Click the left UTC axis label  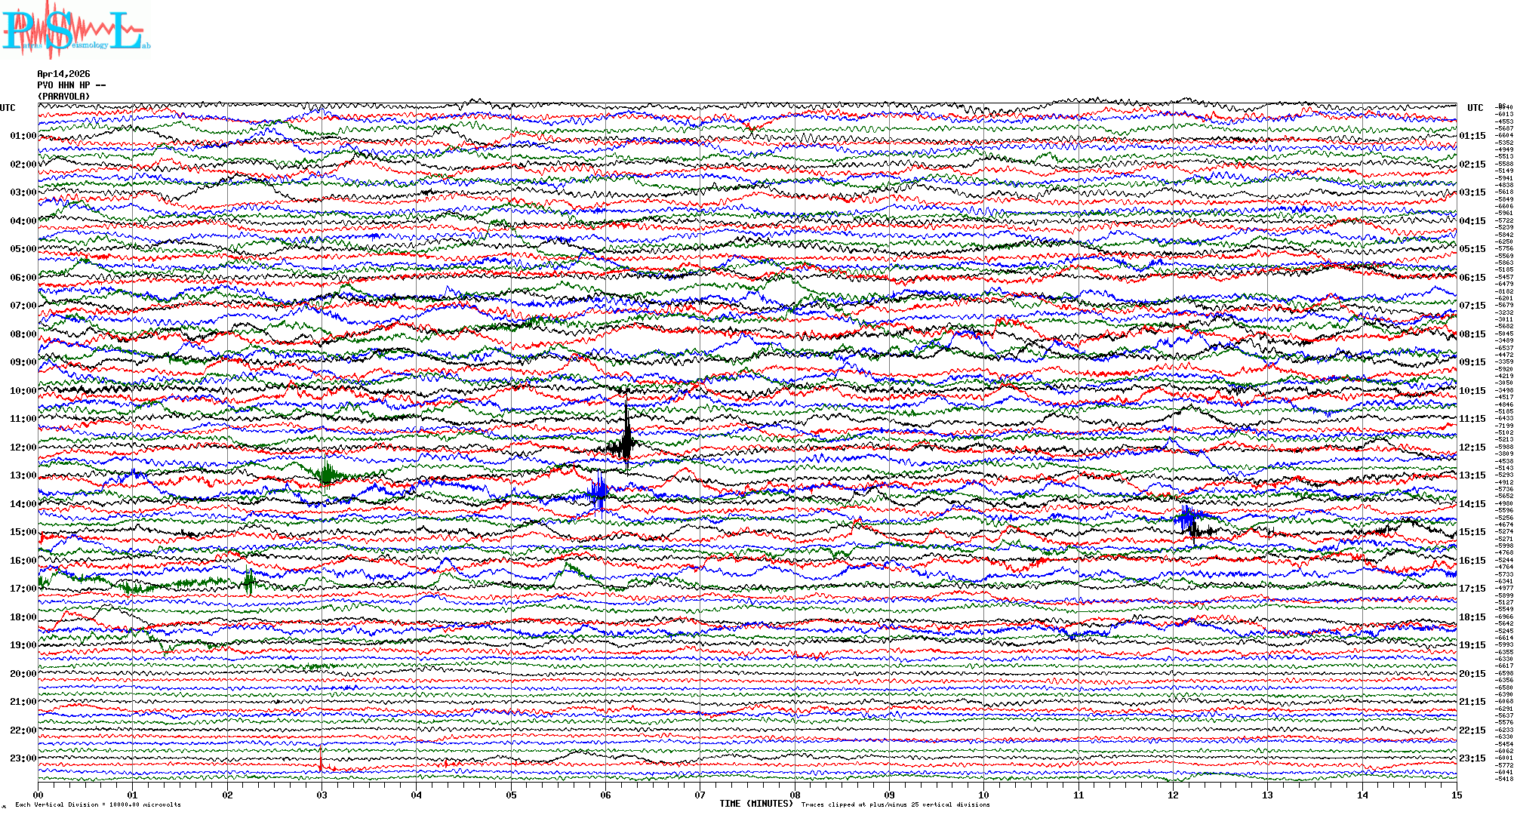coord(8,108)
